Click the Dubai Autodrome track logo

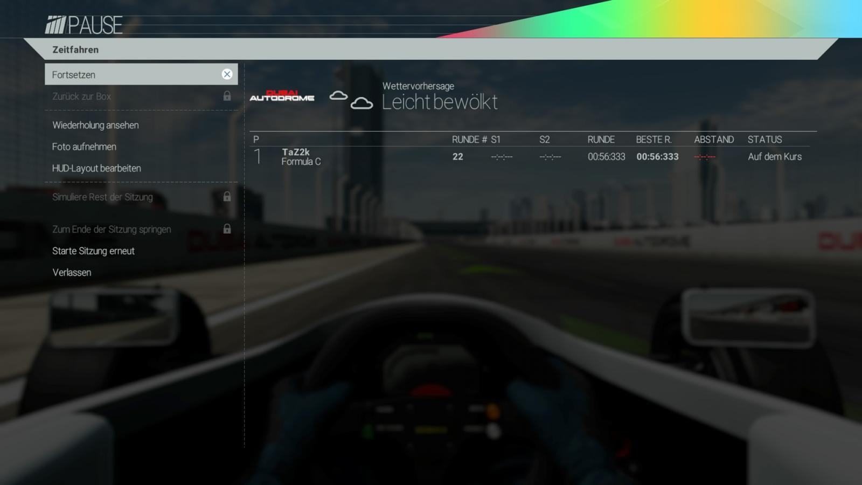coord(282,96)
